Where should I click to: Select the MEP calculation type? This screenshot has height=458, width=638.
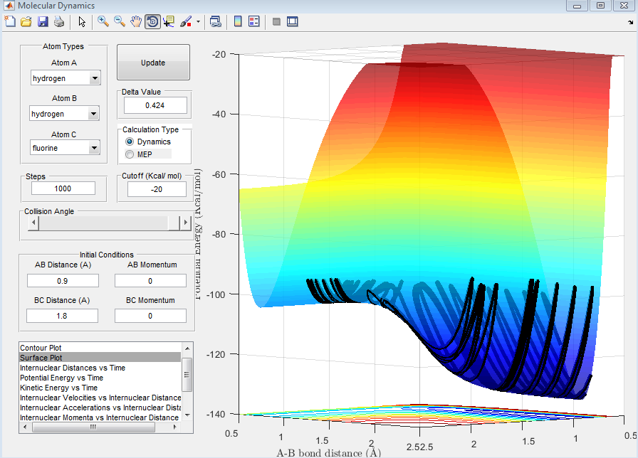point(130,154)
